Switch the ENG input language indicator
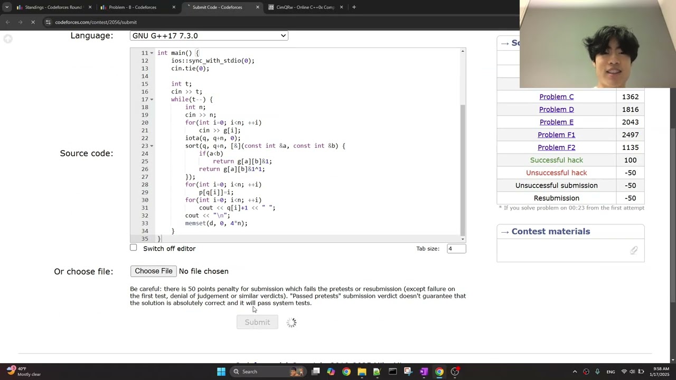This screenshot has width=676, height=380. [611, 372]
